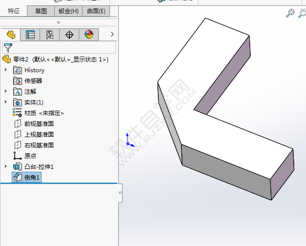Click the 上视基准面 plane icon
This screenshot has width=306, height=246.
tap(18, 134)
